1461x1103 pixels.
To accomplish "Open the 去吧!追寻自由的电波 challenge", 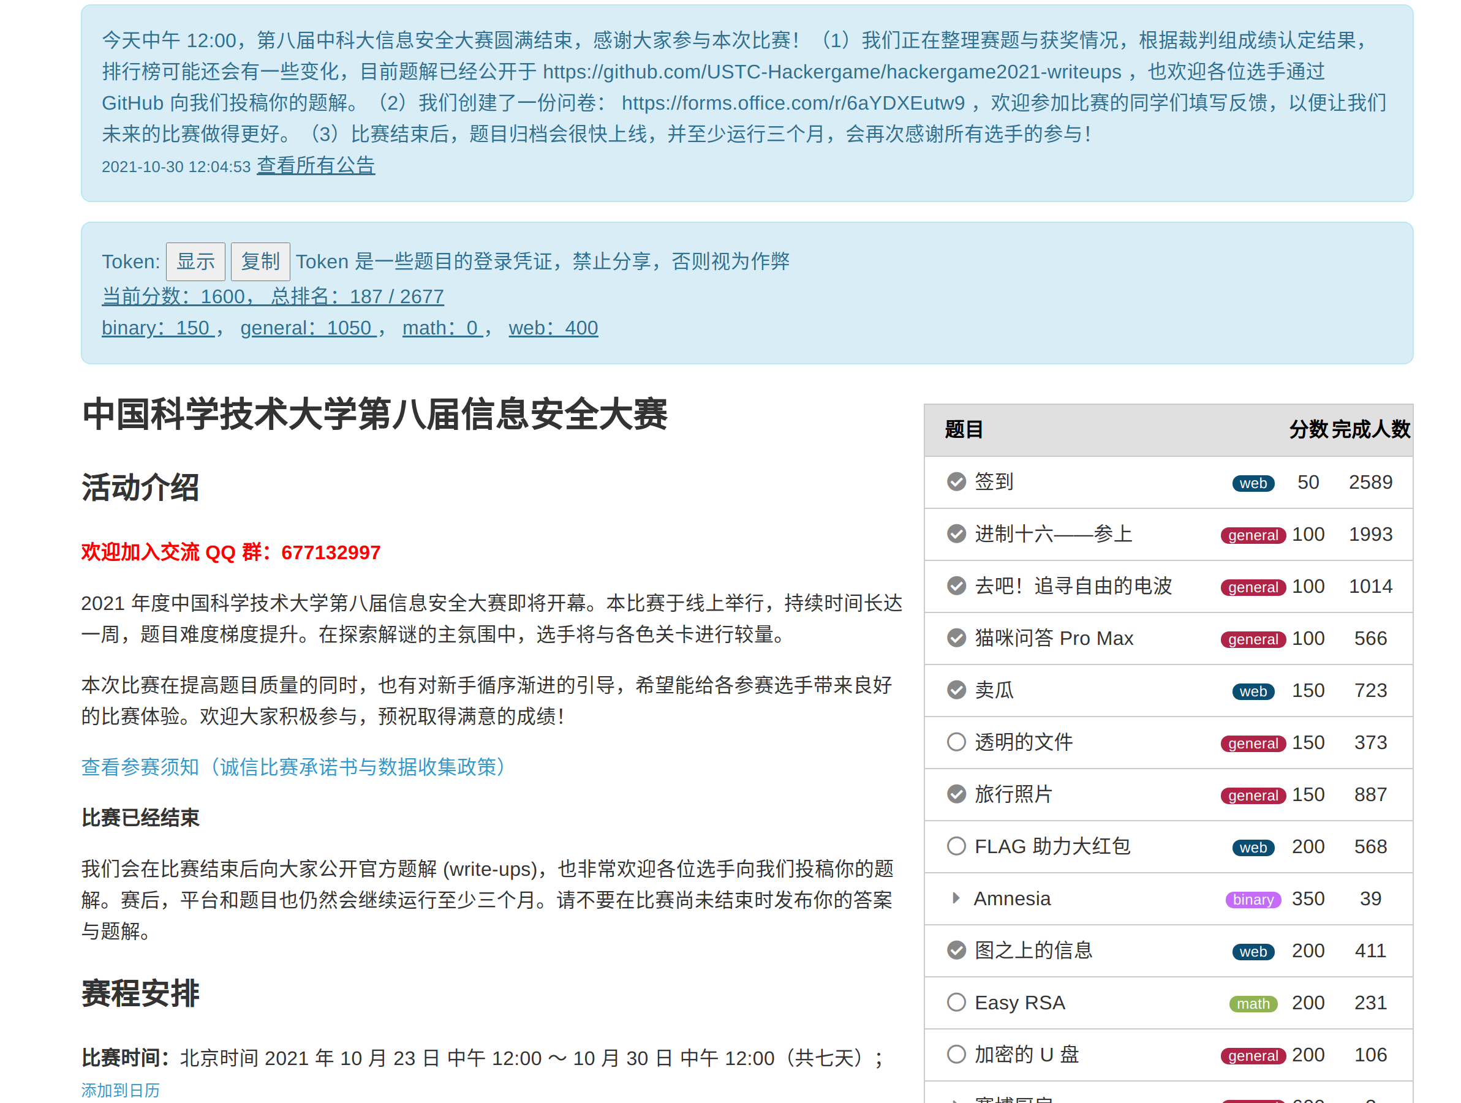I will (1073, 586).
